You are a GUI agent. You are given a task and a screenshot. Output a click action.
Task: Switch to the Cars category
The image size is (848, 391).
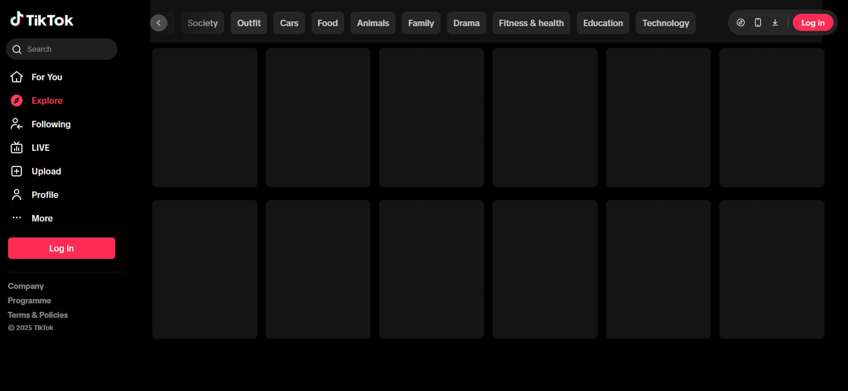tap(289, 23)
